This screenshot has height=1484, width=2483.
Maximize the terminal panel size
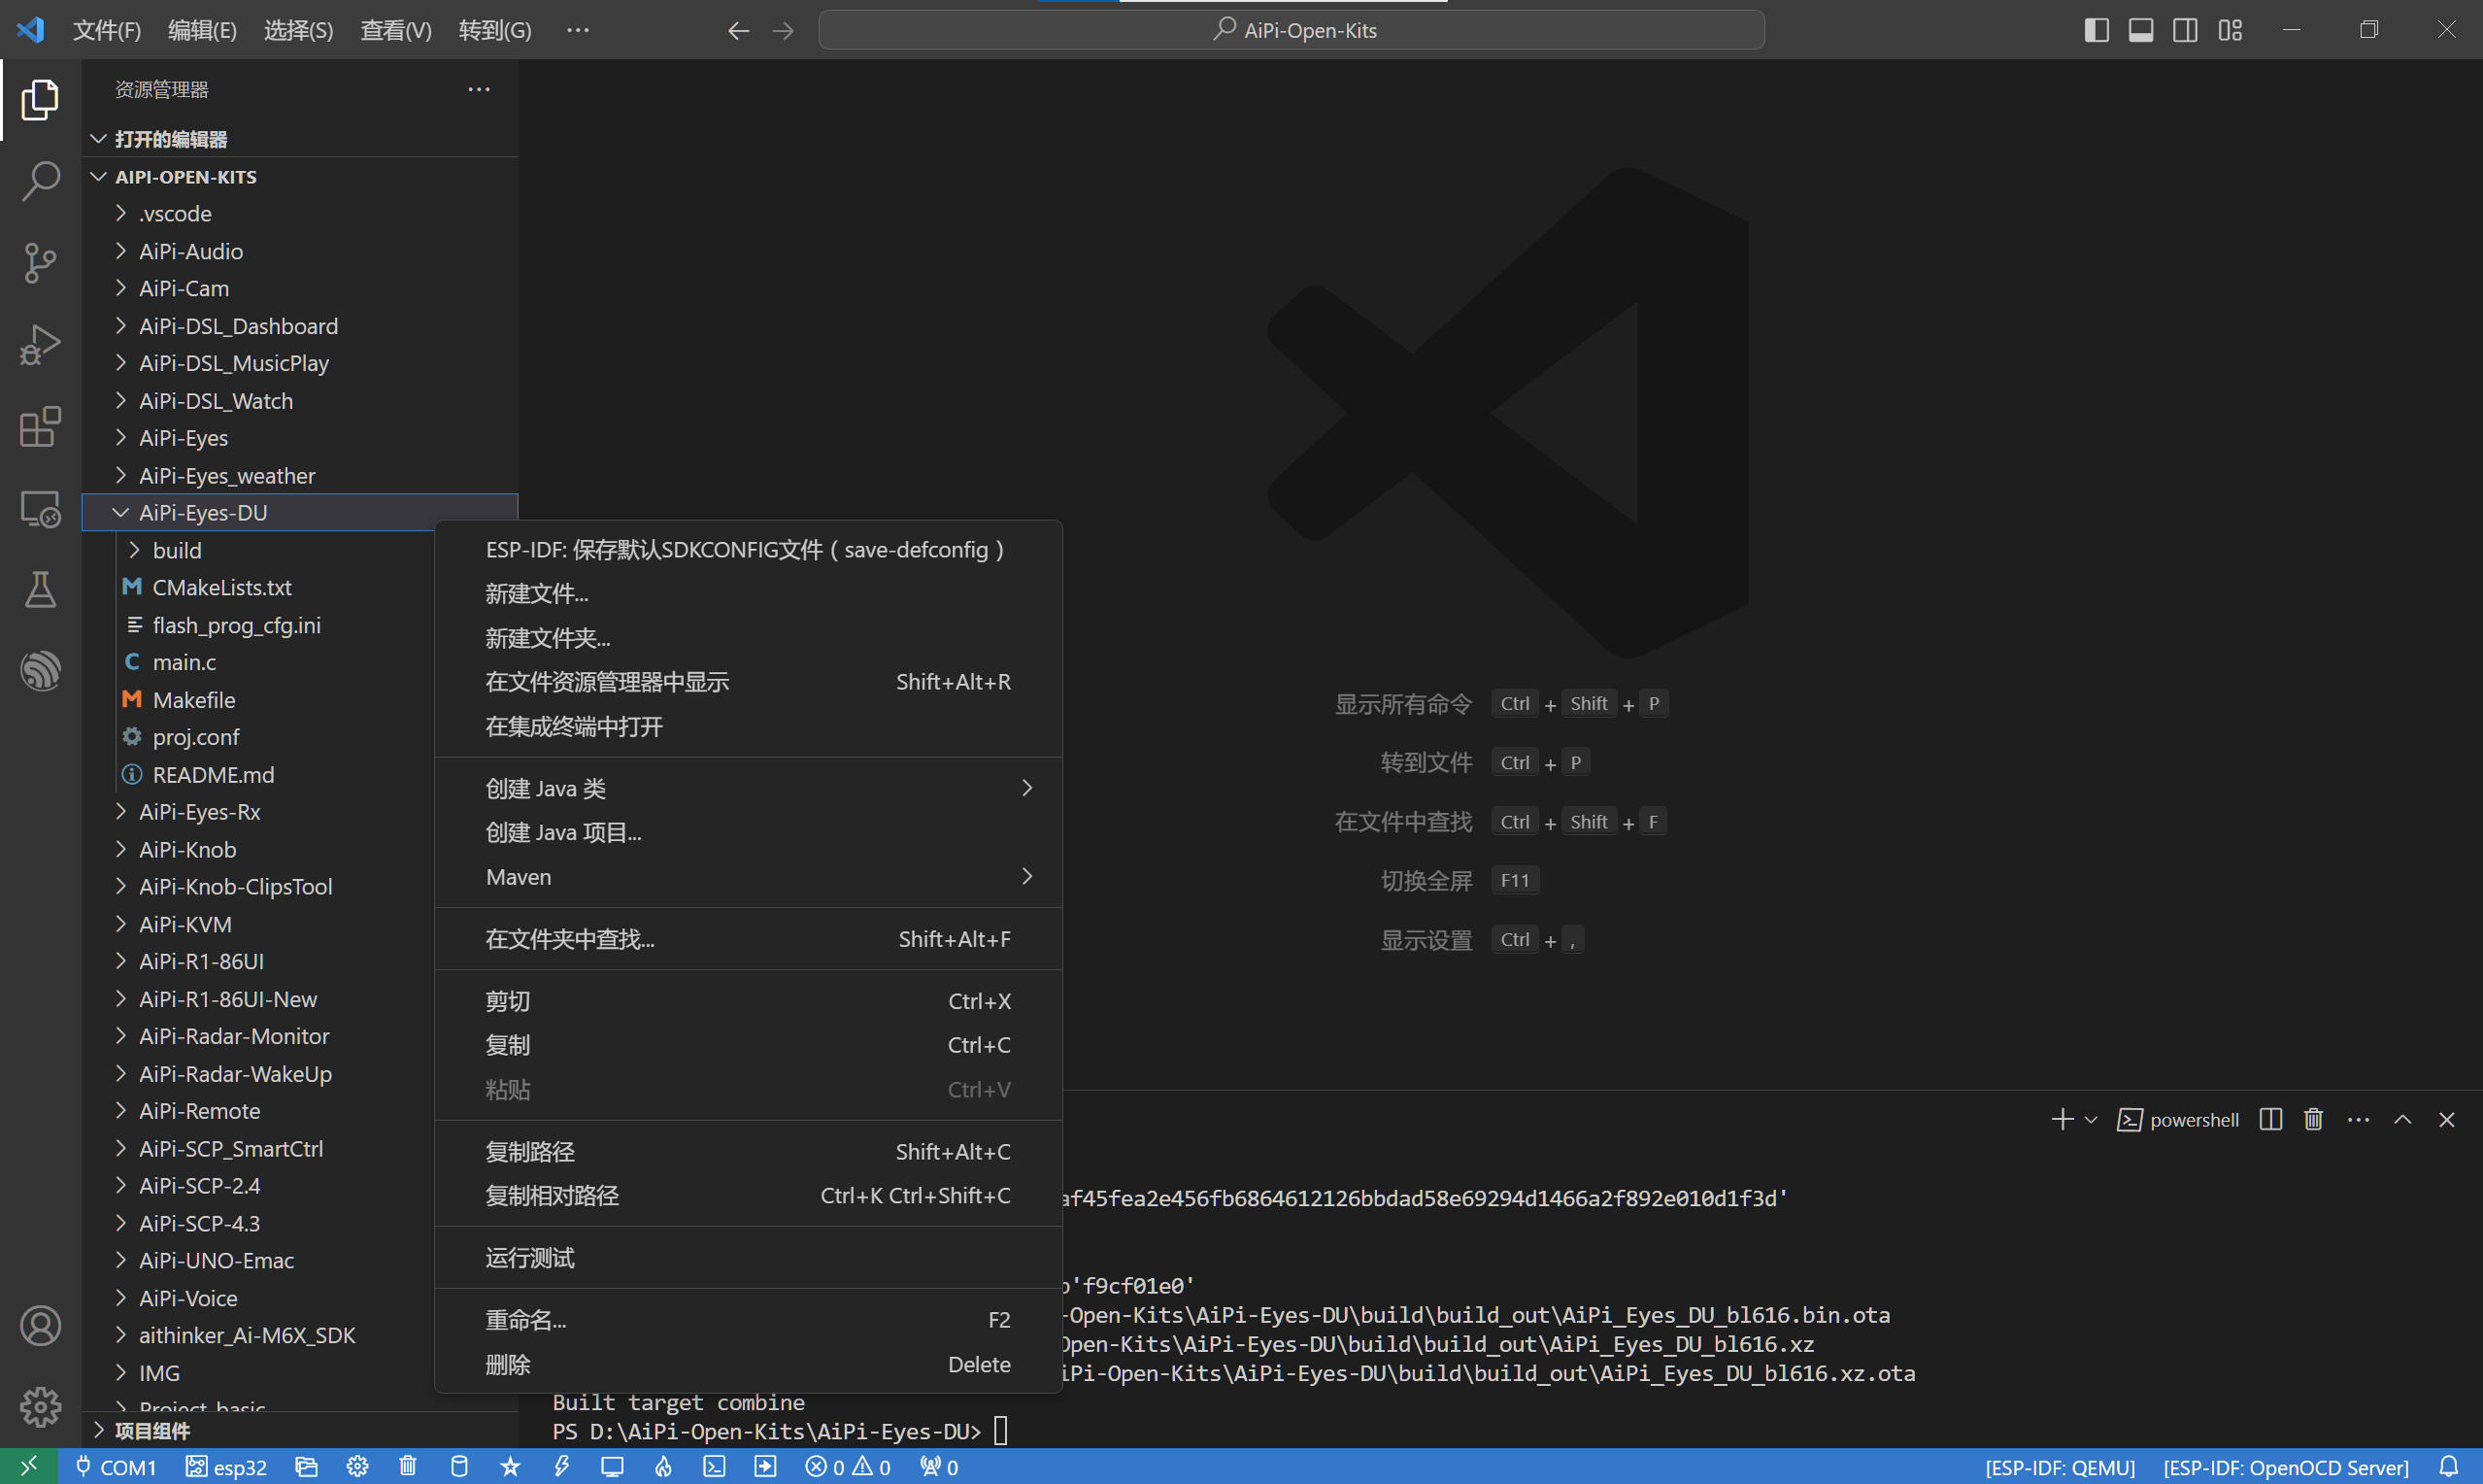click(2402, 1119)
